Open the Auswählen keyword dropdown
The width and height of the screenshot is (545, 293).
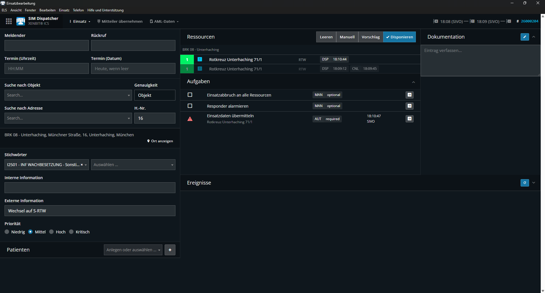click(x=133, y=165)
